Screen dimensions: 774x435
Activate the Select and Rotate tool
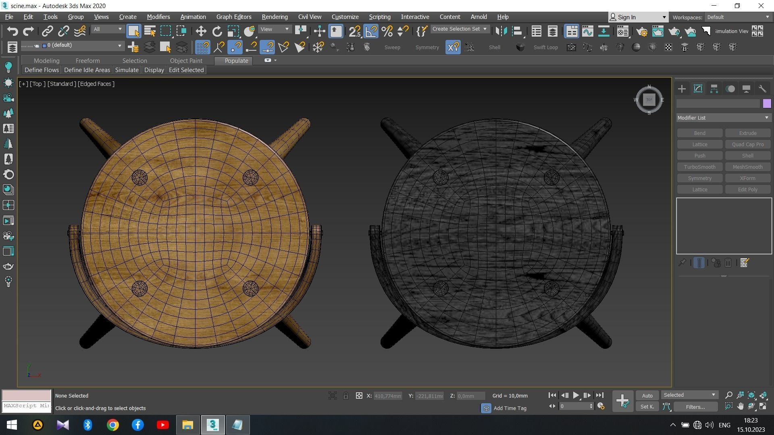click(217, 31)
